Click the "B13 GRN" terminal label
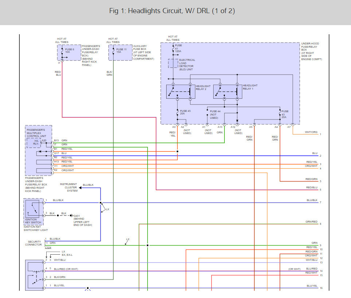Screen dimensions: 351x298 pos(61,141)
